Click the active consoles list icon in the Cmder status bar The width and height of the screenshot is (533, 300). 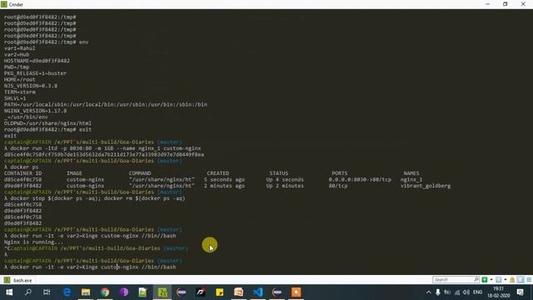pos(498,280)
